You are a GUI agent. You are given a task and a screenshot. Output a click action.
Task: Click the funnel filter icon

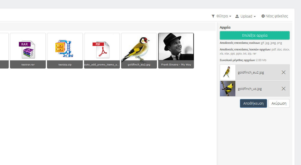pos(213,16)
